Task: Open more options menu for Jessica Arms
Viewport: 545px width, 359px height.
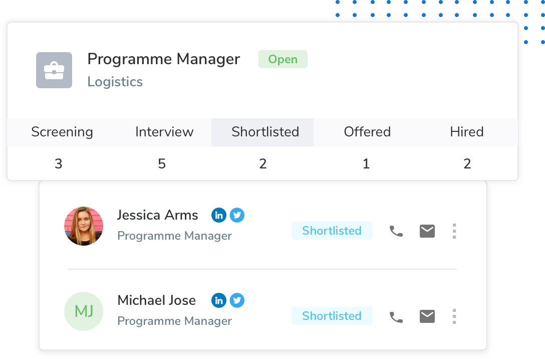Action: point(454,231)
